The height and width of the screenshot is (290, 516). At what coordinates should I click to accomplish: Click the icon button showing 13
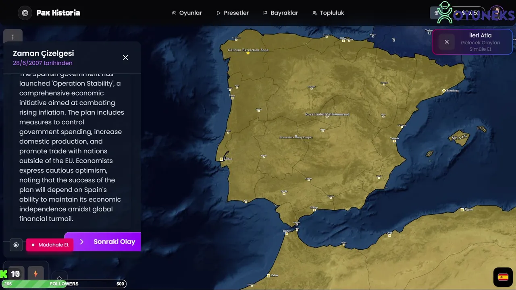click(16, 274)
